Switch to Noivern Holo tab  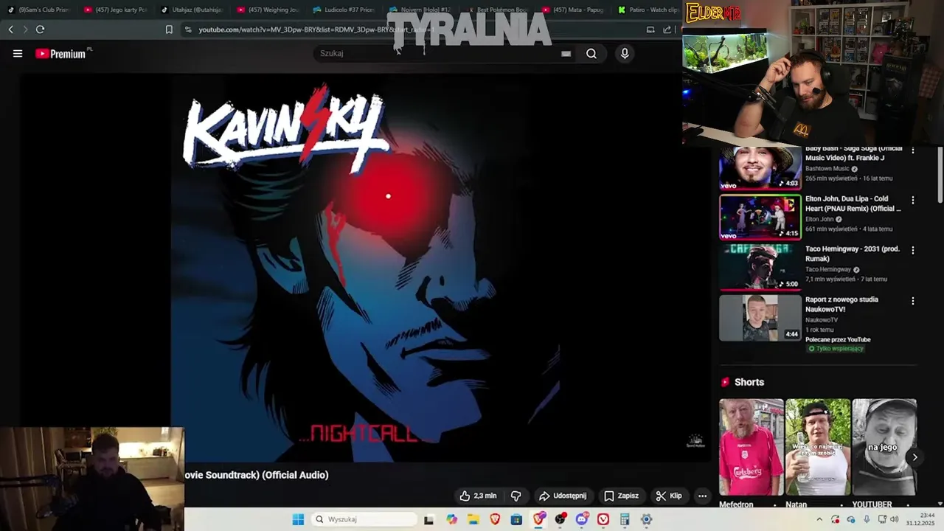coord(420,10)
